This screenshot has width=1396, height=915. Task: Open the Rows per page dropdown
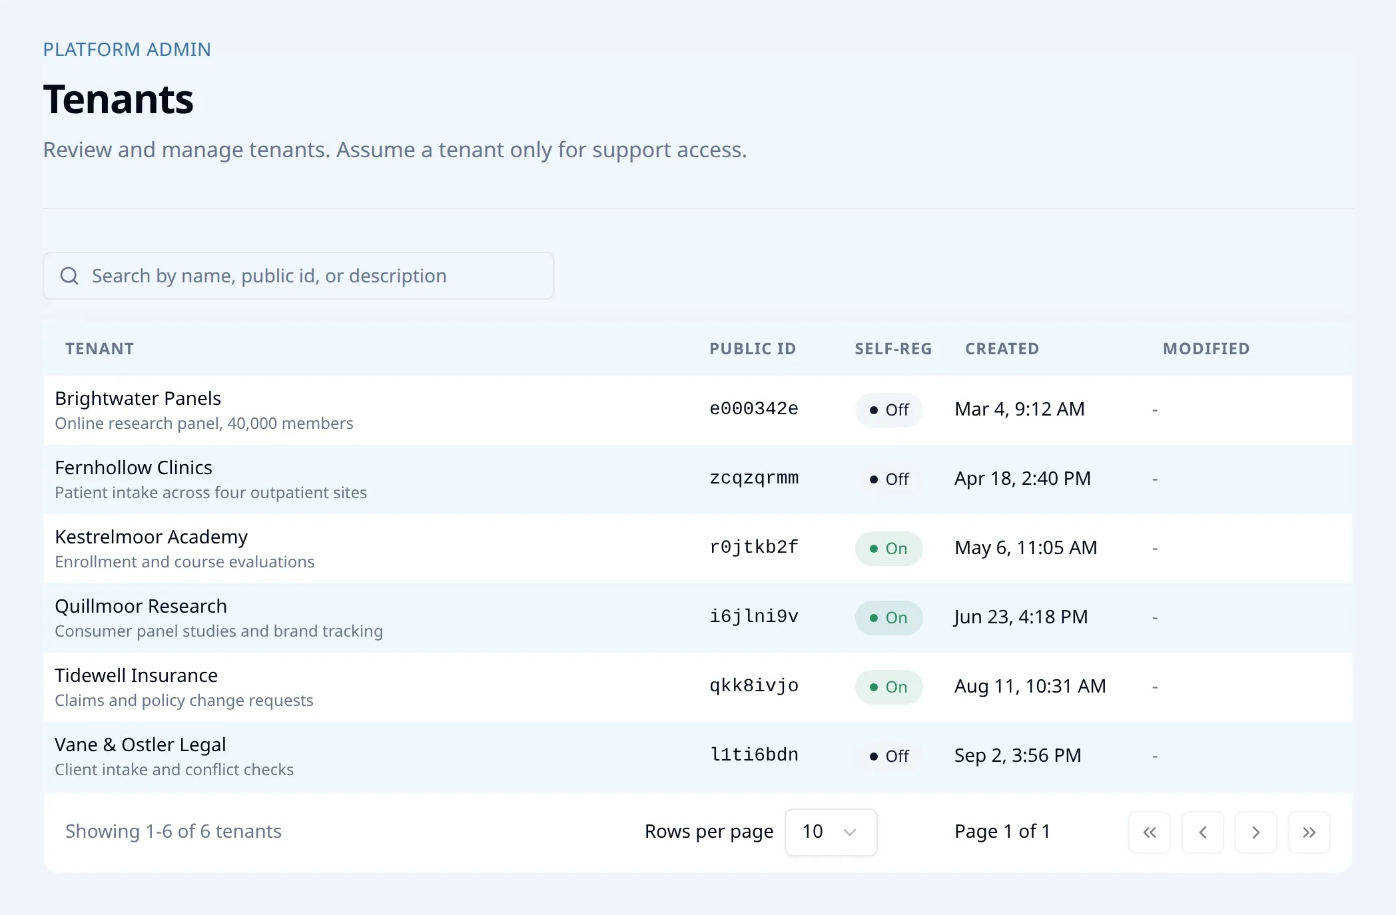831,832
